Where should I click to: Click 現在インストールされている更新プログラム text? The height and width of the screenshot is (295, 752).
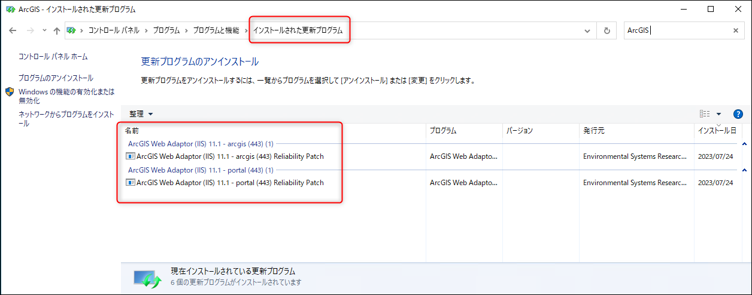233,271
